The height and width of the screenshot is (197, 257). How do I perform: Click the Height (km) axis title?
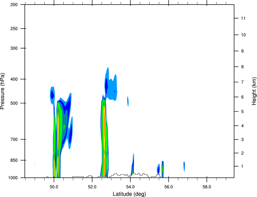254,91
